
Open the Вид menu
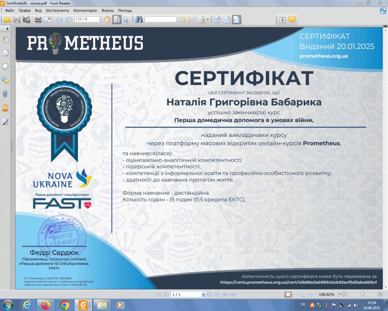pos(38,10)
